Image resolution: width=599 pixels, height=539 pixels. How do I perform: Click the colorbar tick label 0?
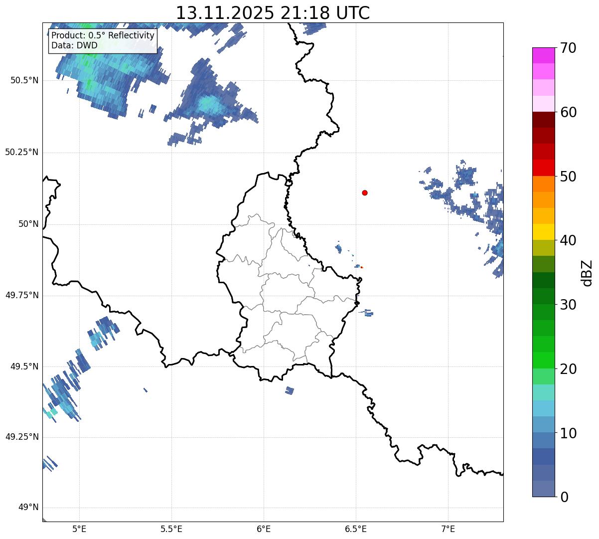pyautogui.click(x=564, y=498)
